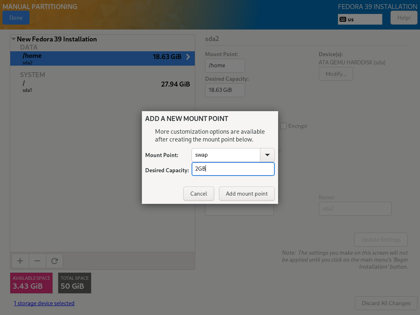This screenshot has height=315, width=420.
Task: Click the AVAILABLE SPACE 3.43 GiB box
Action: pos(31,283)
